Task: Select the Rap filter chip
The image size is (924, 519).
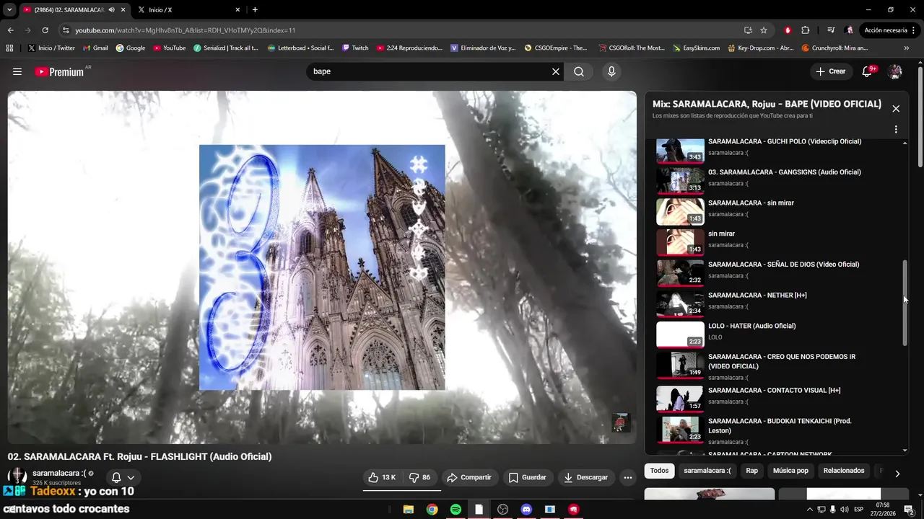Action: [752, 471]
